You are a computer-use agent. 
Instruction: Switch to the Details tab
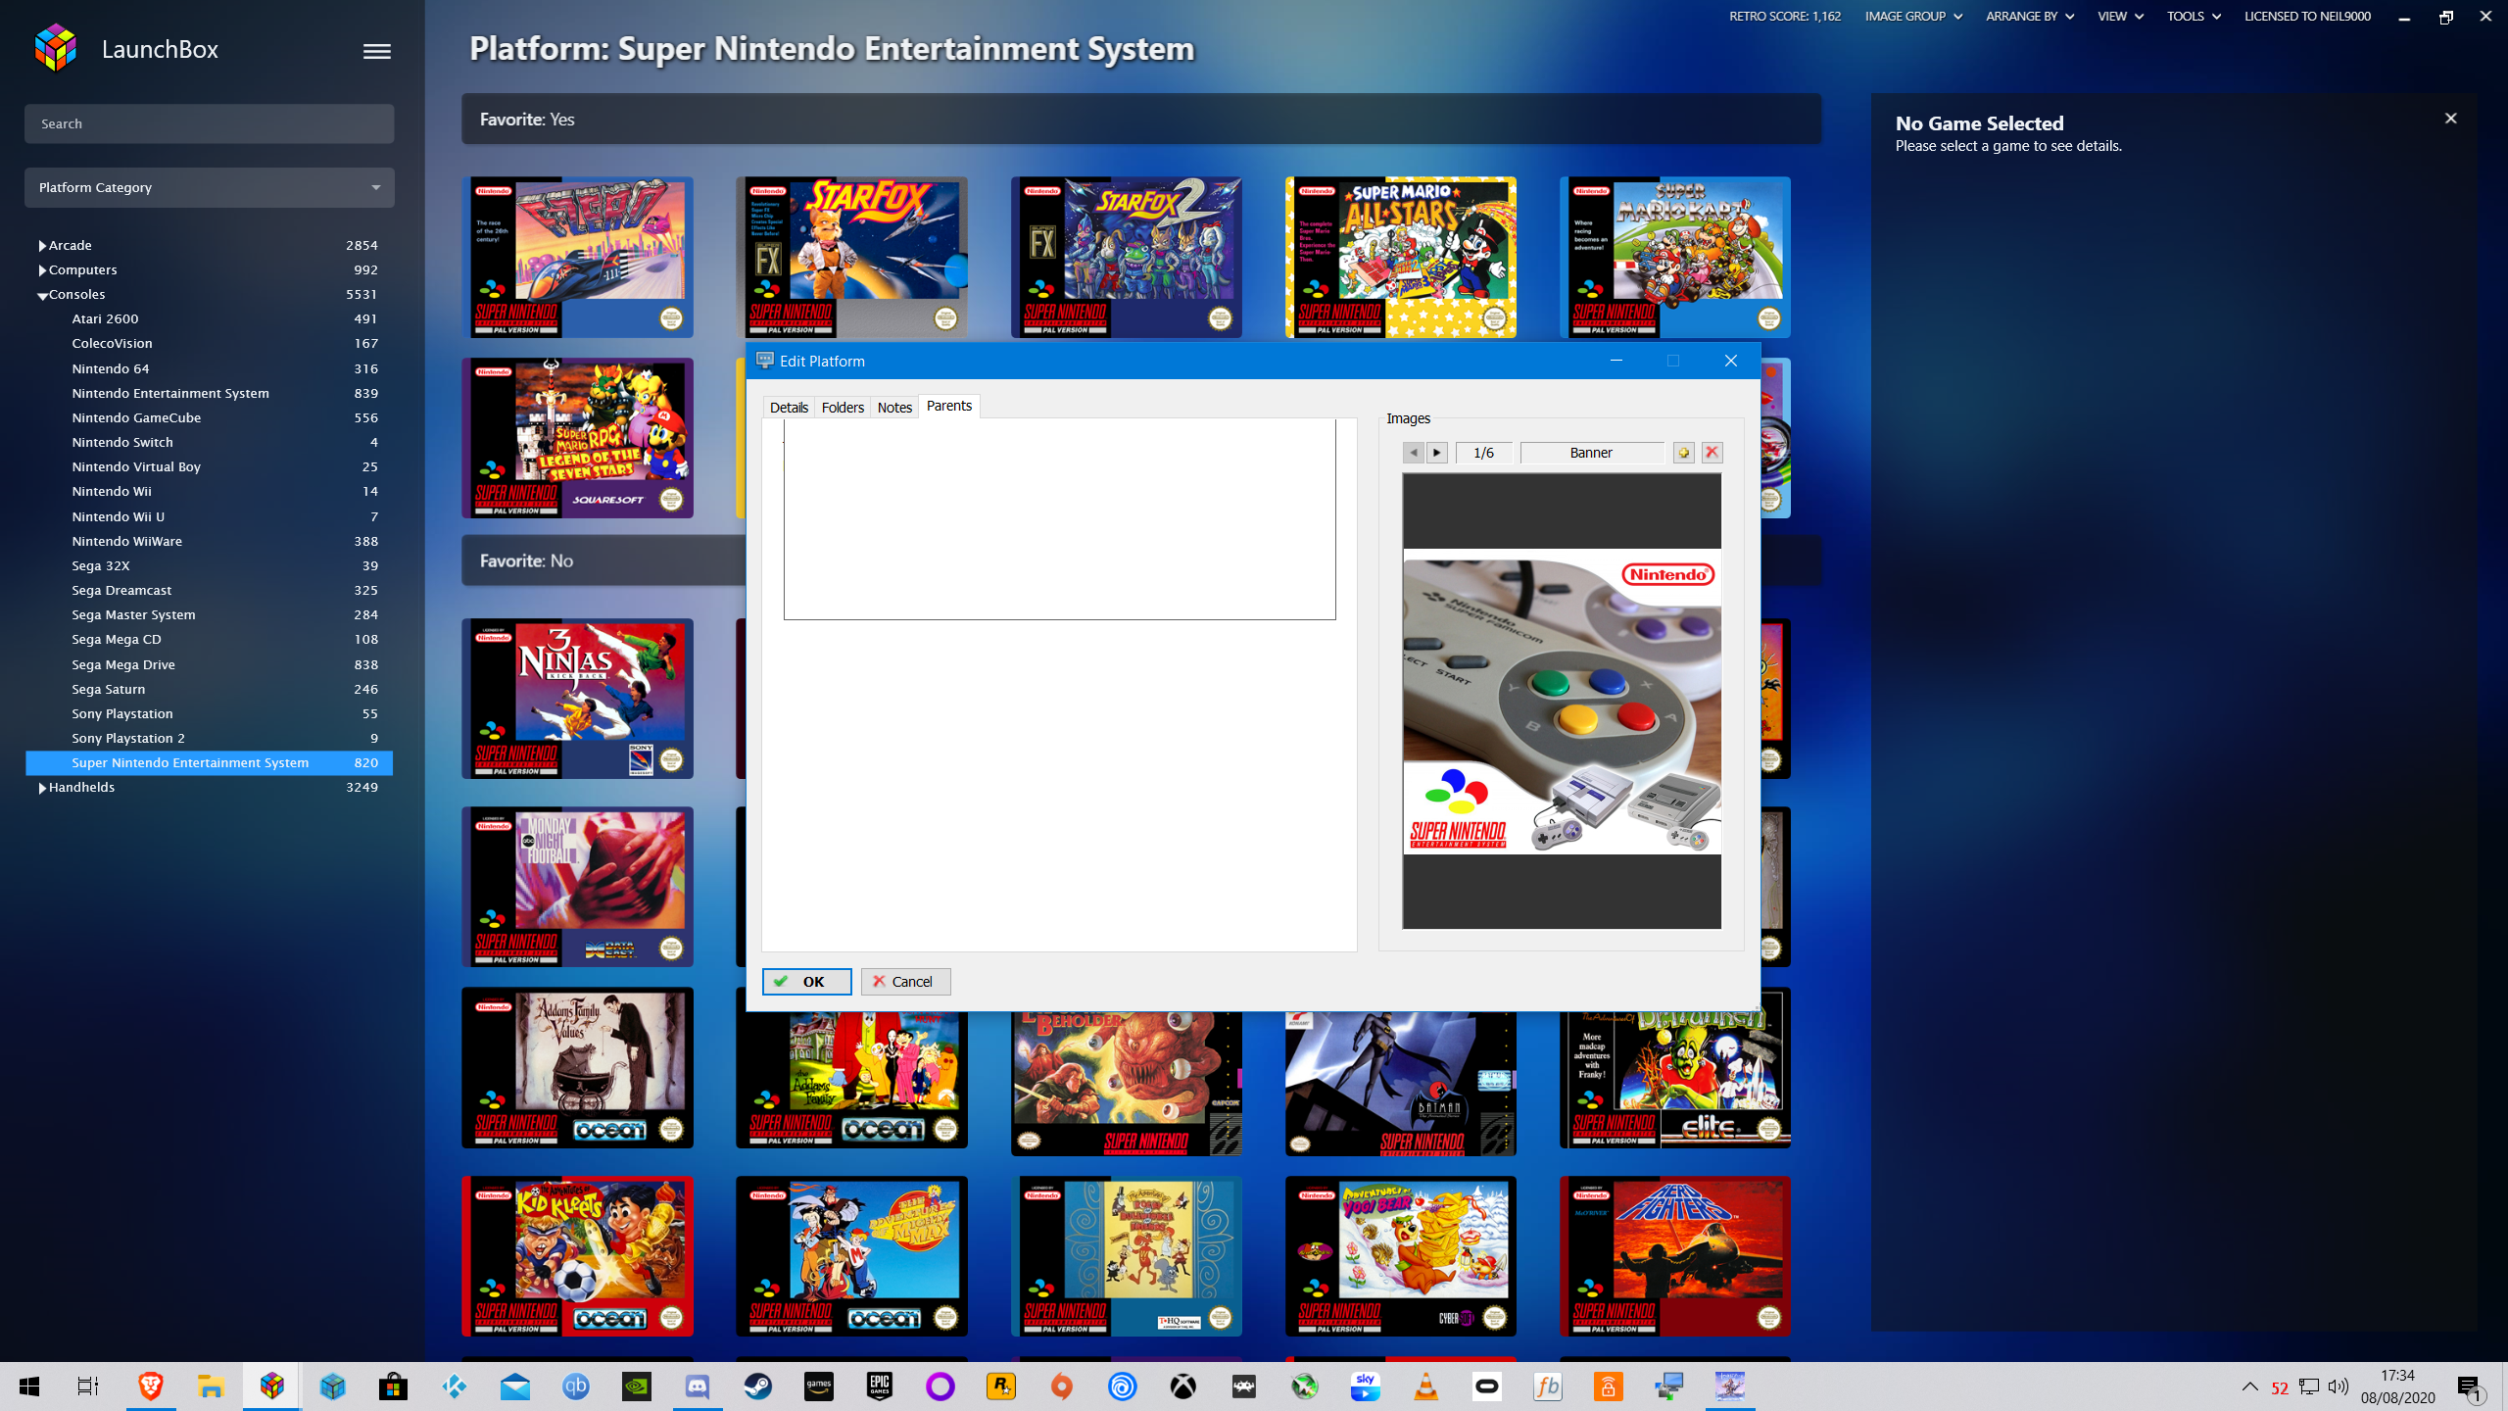pos(789,408)
